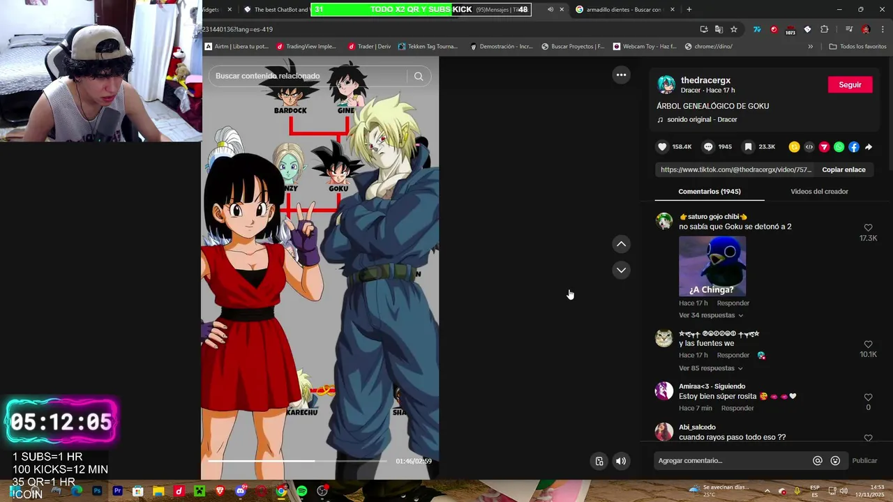
Task: Open the TradingView extension icon
Action: [757, 29]
